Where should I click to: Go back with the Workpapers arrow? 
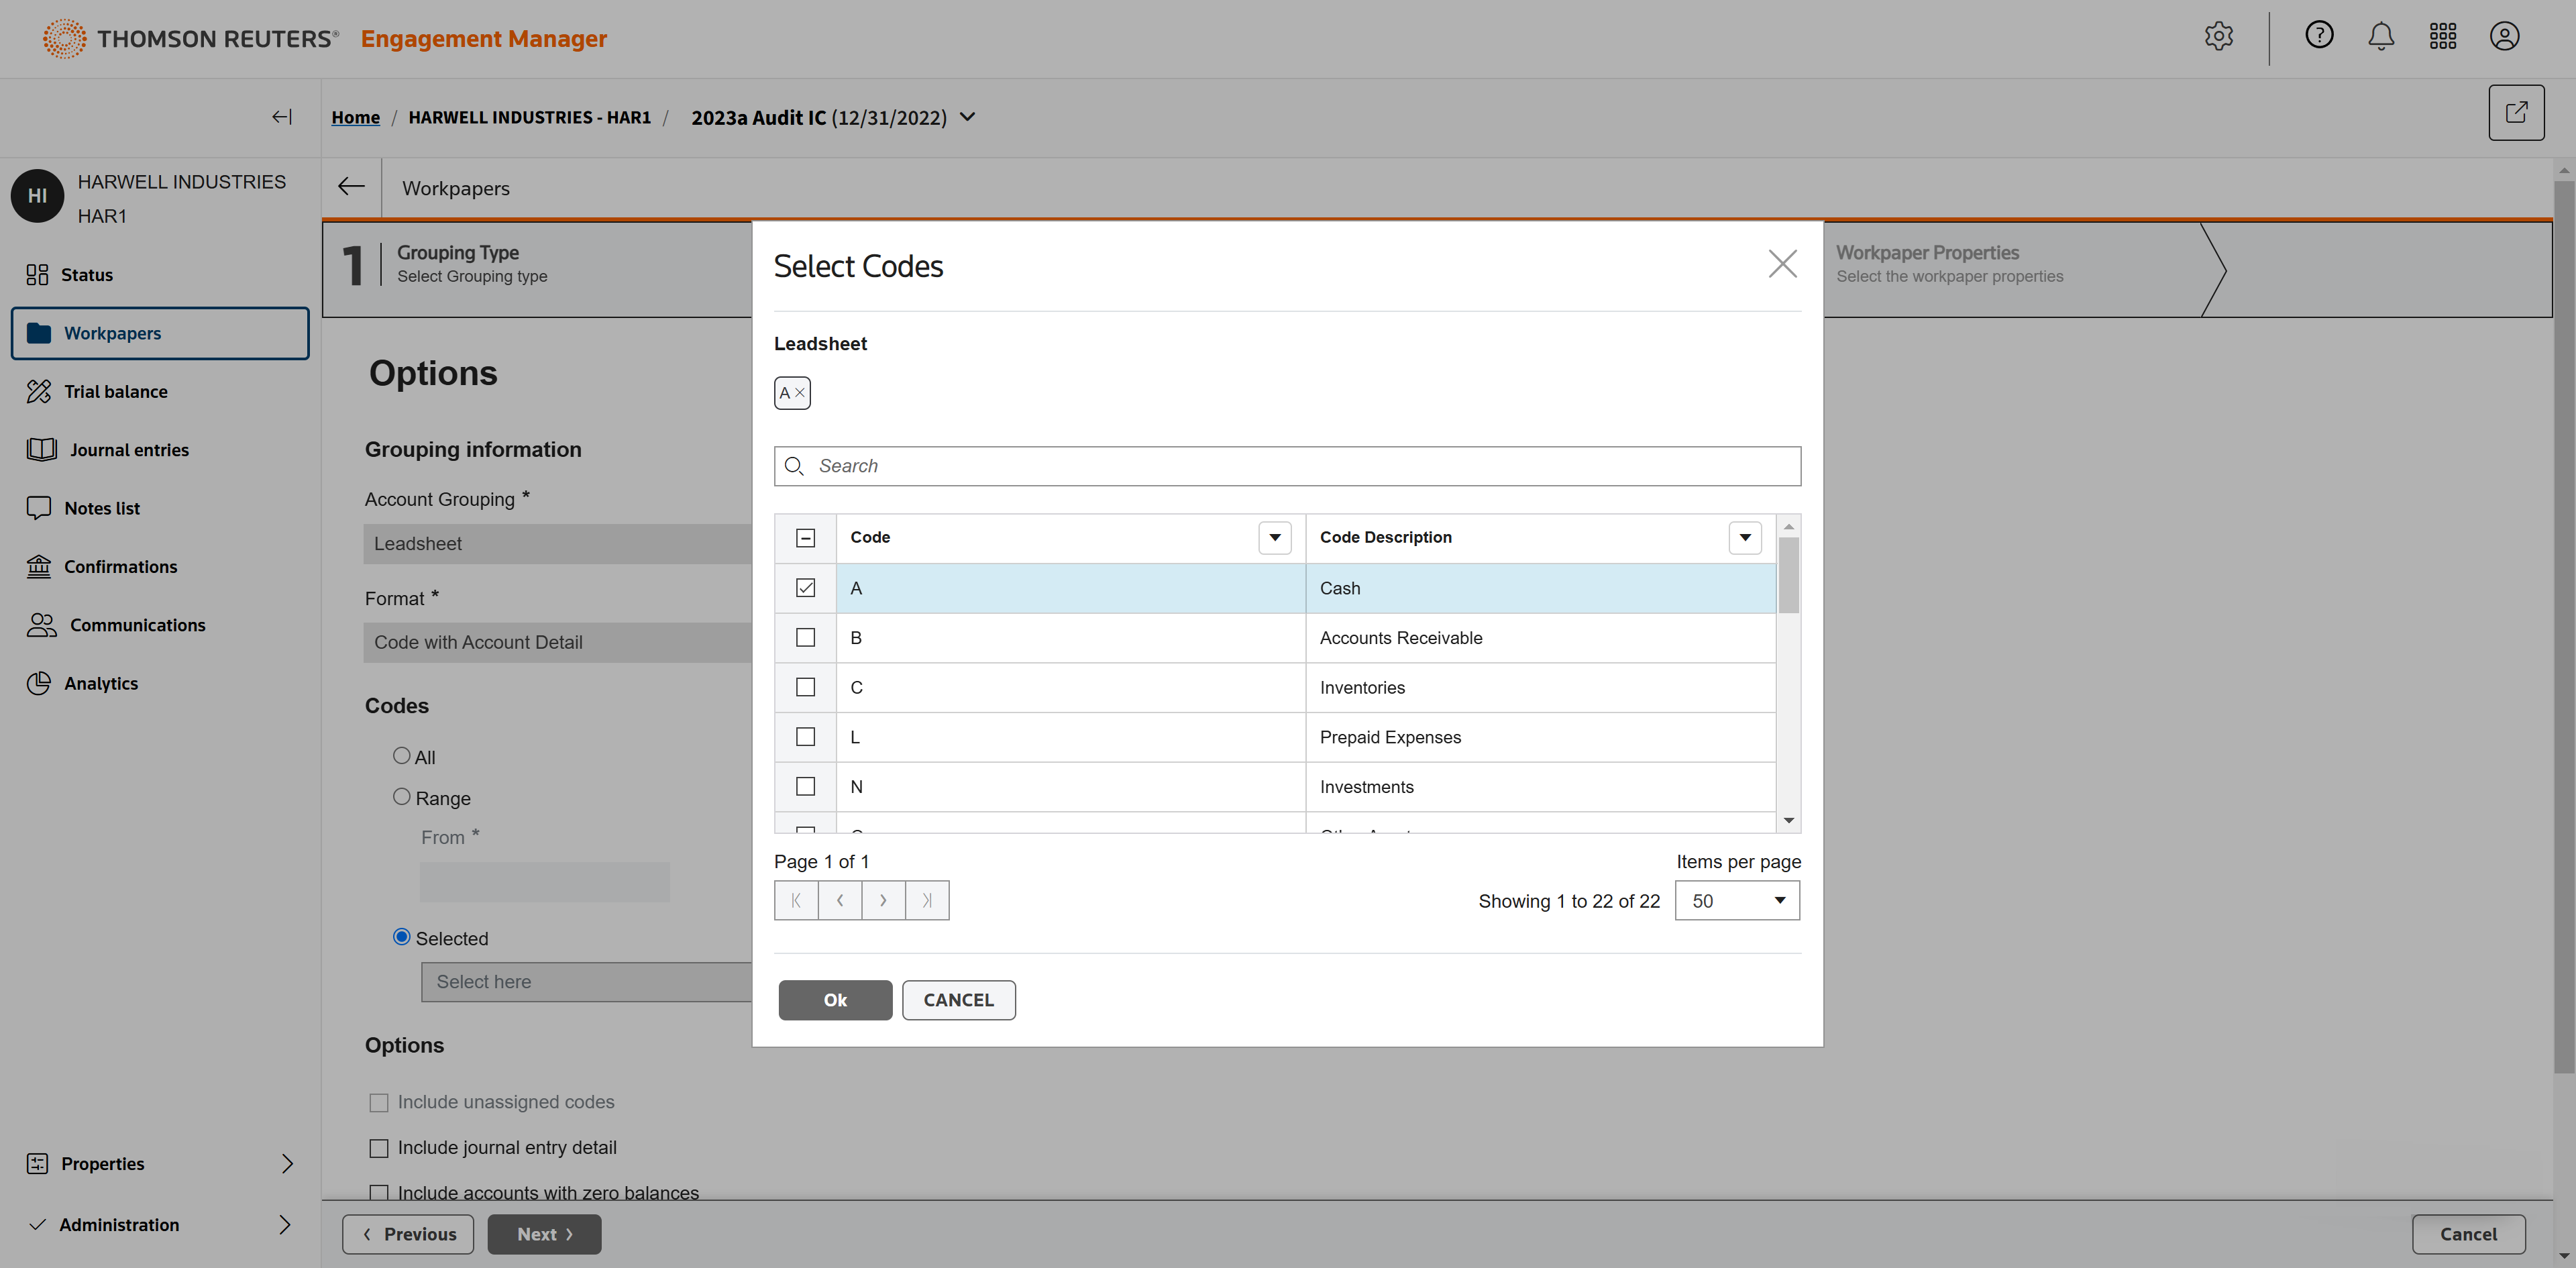[x=351, y=187]
